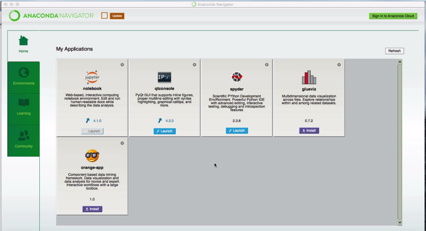Click qtconsole version 4.2.0
Image resolution: width=426 pixels, height=231 pixels.
click(170, 121)
